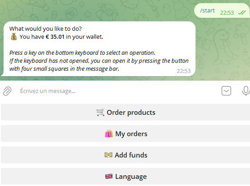The width and height of the screenshot is (250, 186).
Task: Click the 'What would you like to do?' message
Action: tap(46, 28)
